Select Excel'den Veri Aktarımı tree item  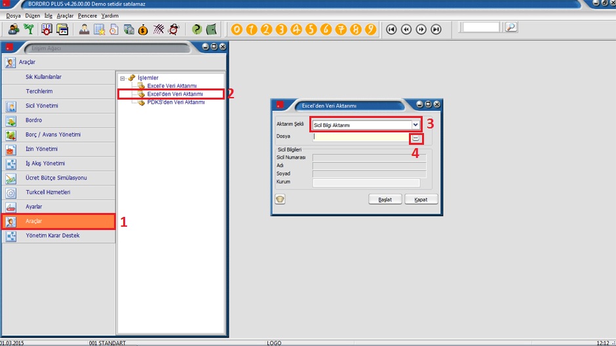pos(175,94)
